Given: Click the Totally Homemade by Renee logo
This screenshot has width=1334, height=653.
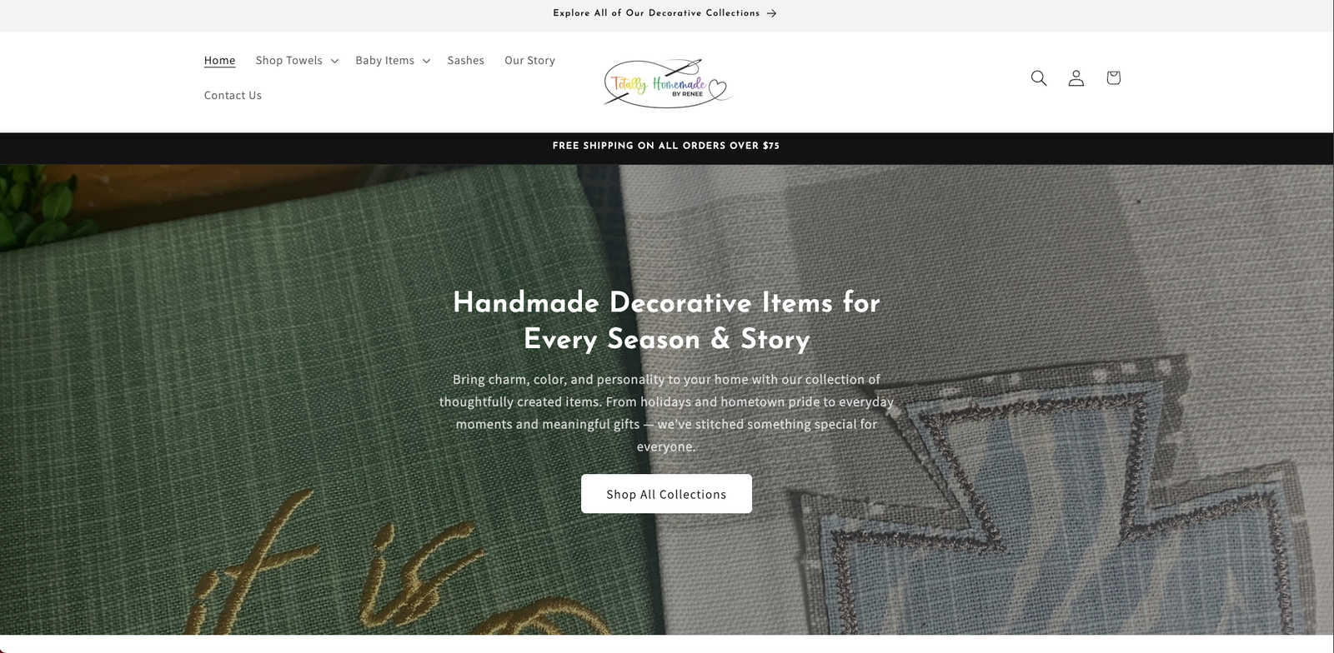Looking at the screenshot, I should coord(667,82).
